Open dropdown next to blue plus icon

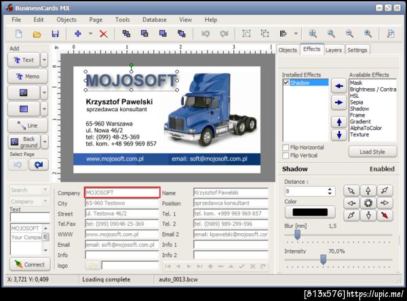coord(90,34)
